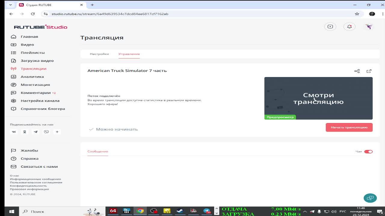Click the video icon beside Видео

click(13, 45)
